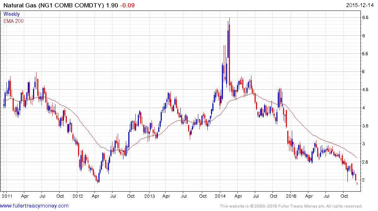Select the -0.09 price change value
This screenshot has width=378, height=211.
click(127, 6)
